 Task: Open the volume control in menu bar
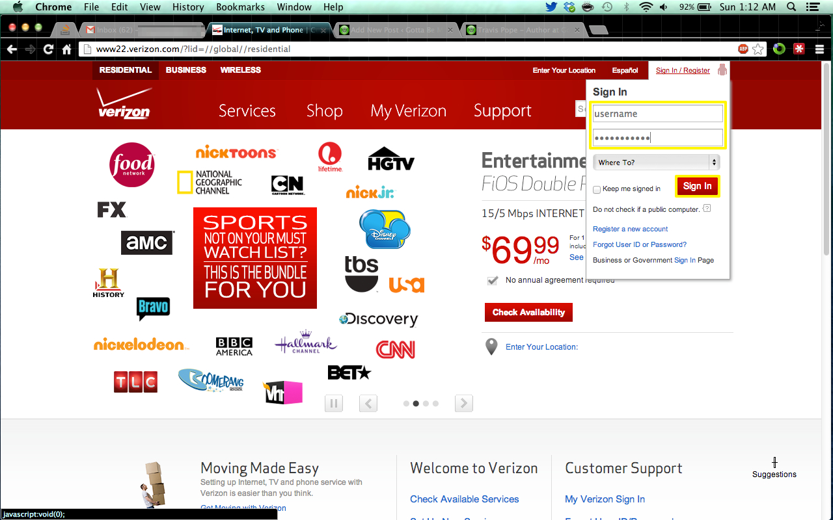coord(664,7)
